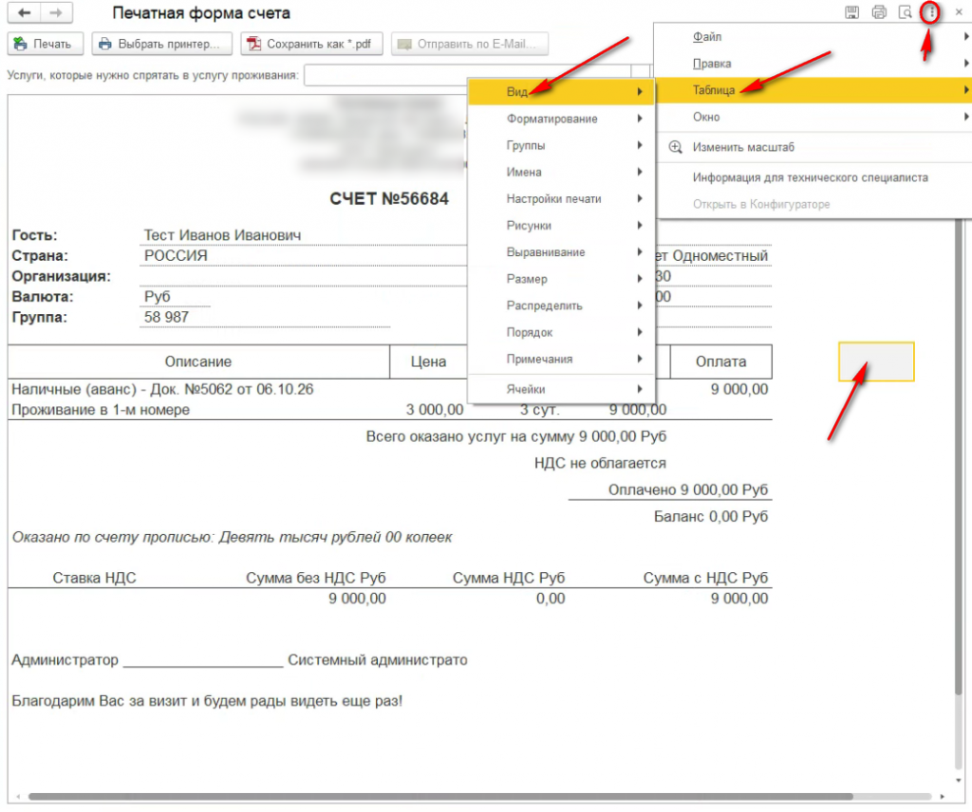Expand arrow next to Вид

point(640,92)
